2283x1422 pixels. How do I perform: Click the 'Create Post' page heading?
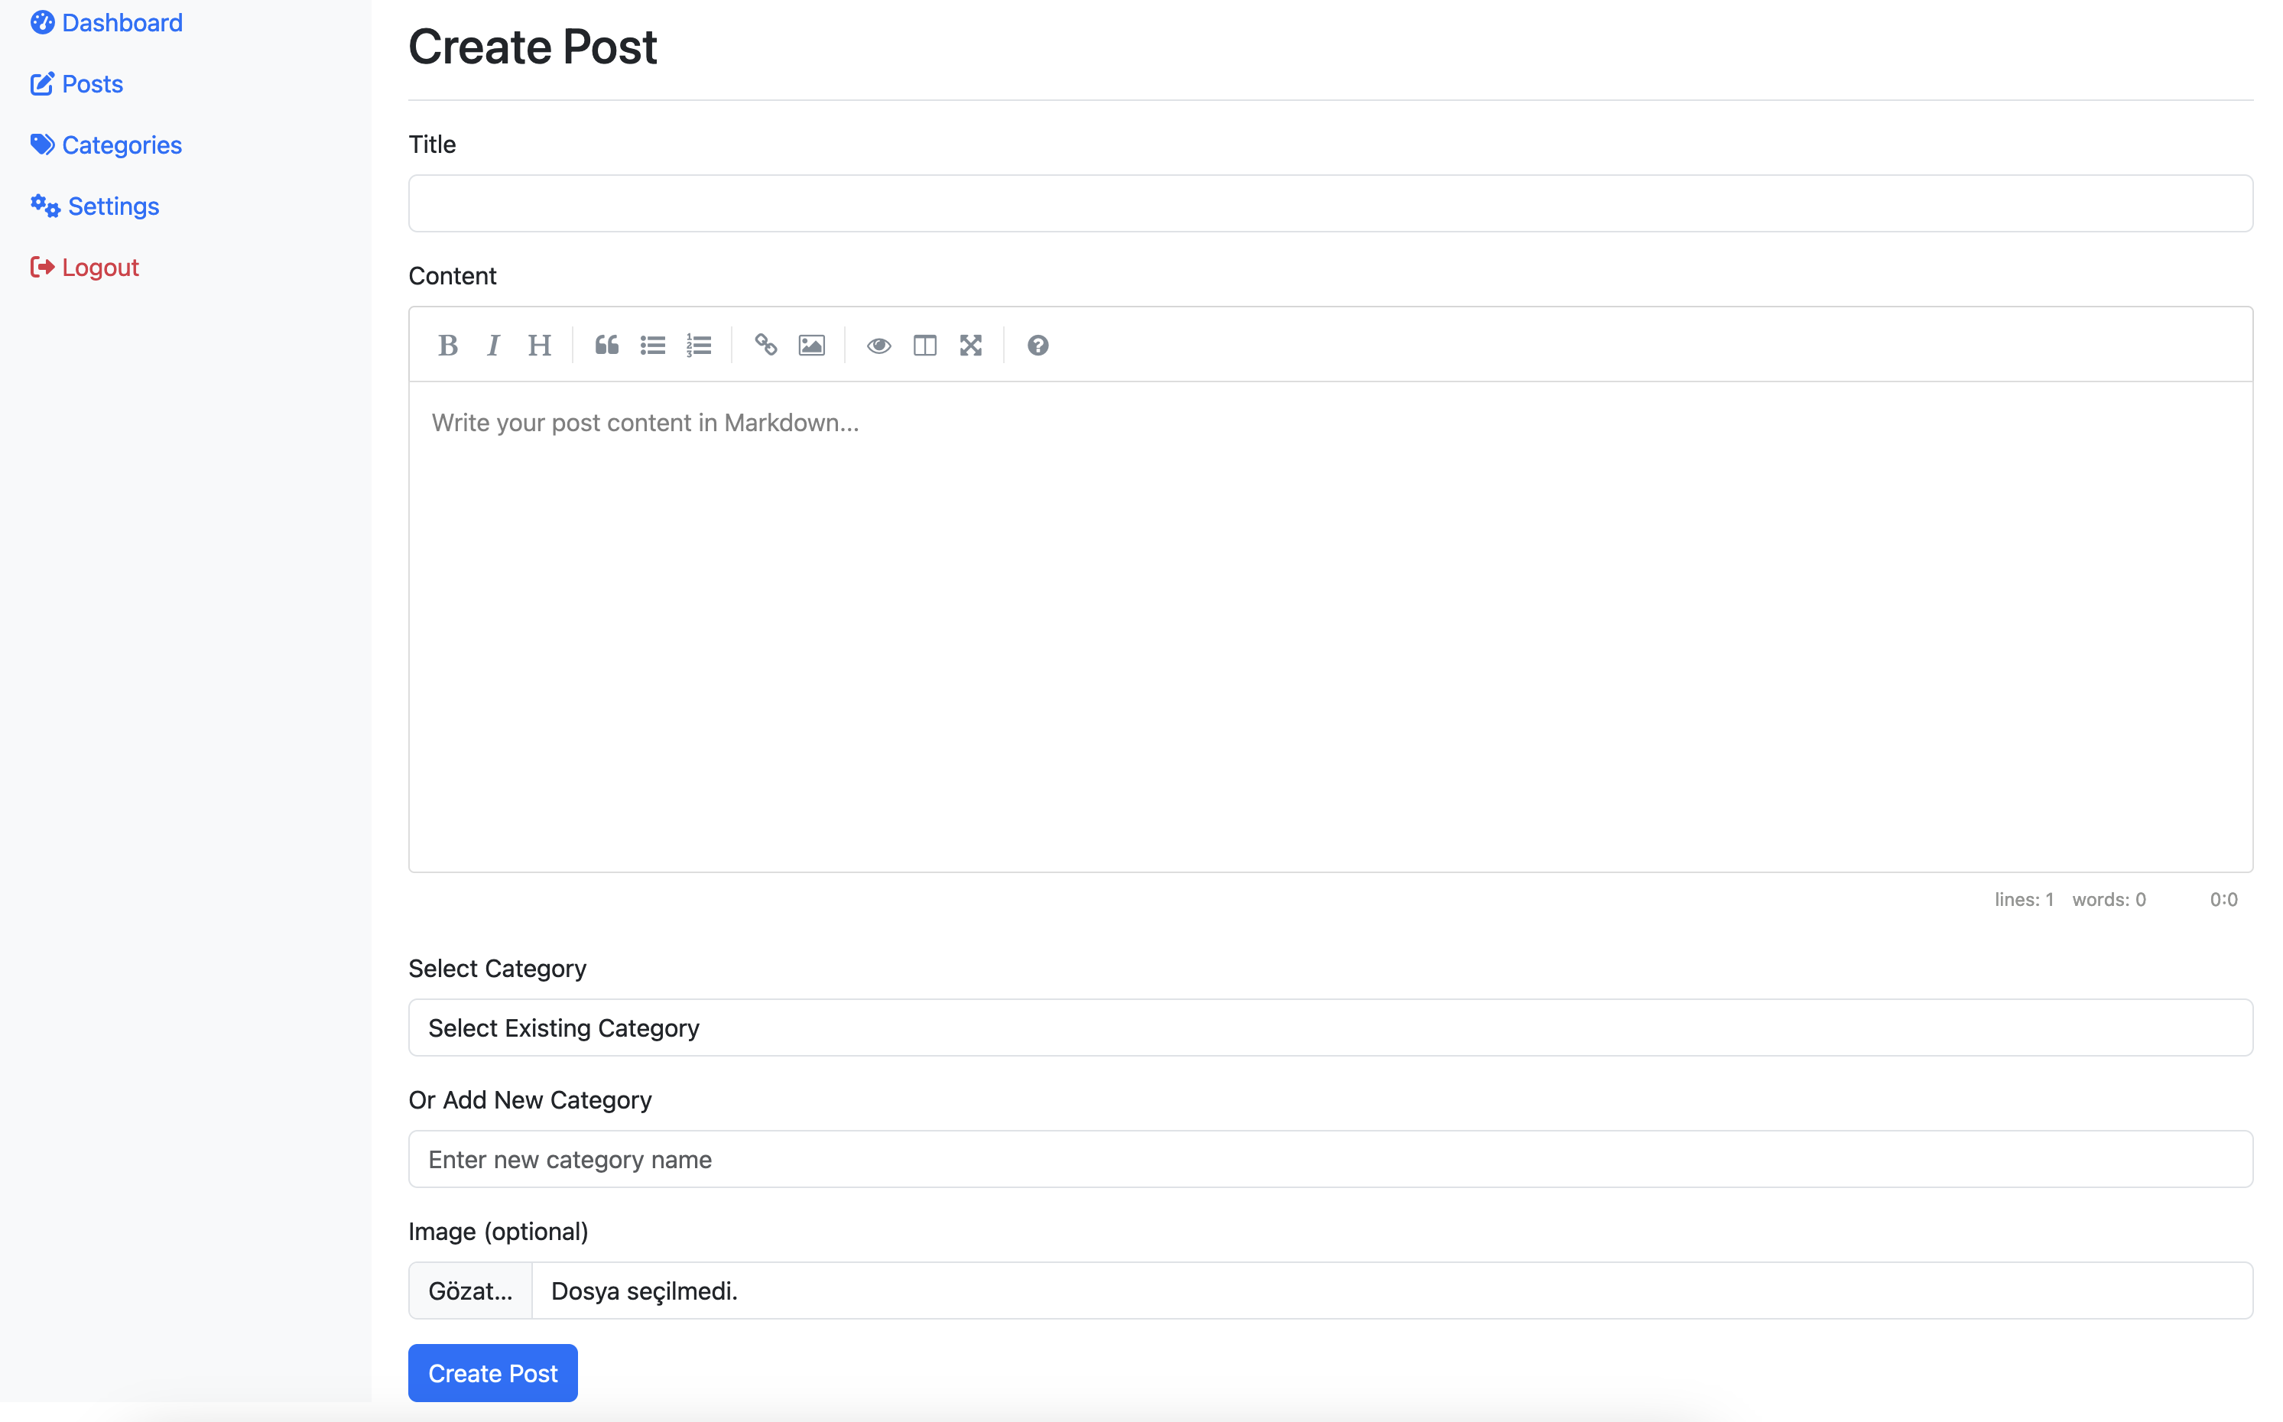tap(532, 46)
